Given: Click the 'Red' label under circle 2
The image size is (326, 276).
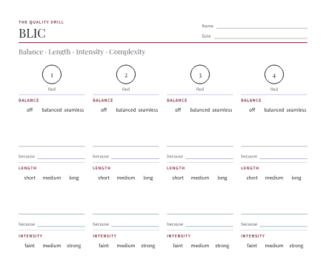Looking at the screenshot, I should click(x=126, y=89).
